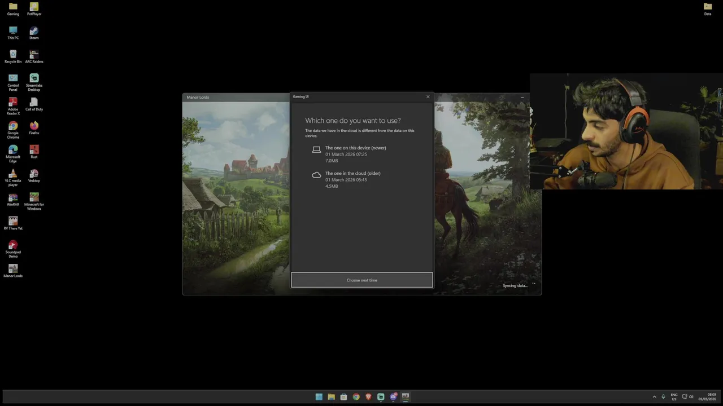Screen dimensions: 723x406
Task: Open File Explorer from taskbar
Action: [332, 397]
